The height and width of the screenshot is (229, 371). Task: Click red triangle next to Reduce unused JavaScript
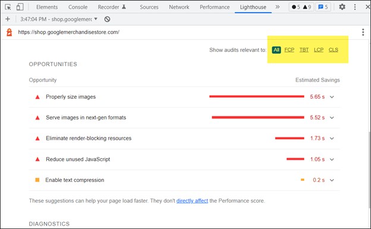point(37,159)
